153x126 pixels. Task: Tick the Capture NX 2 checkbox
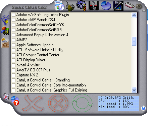(x=14, y=75)
